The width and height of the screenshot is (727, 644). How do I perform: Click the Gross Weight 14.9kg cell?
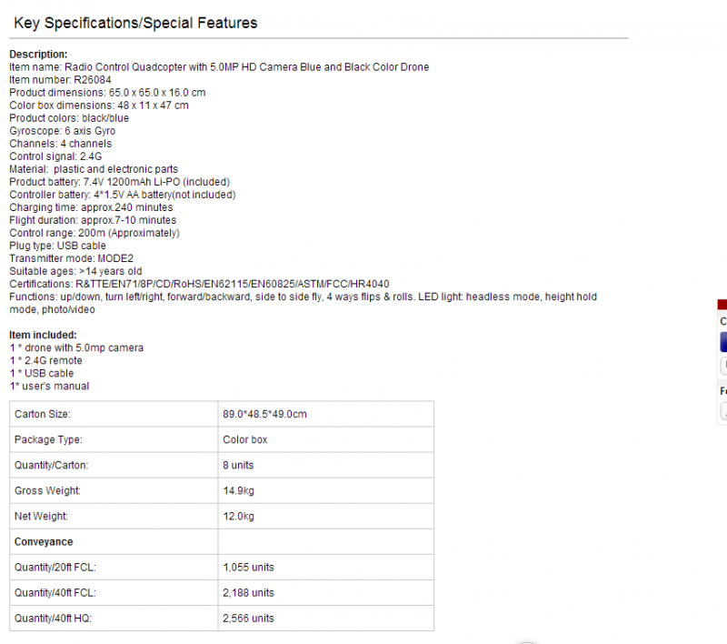click(x=326, y=490)
